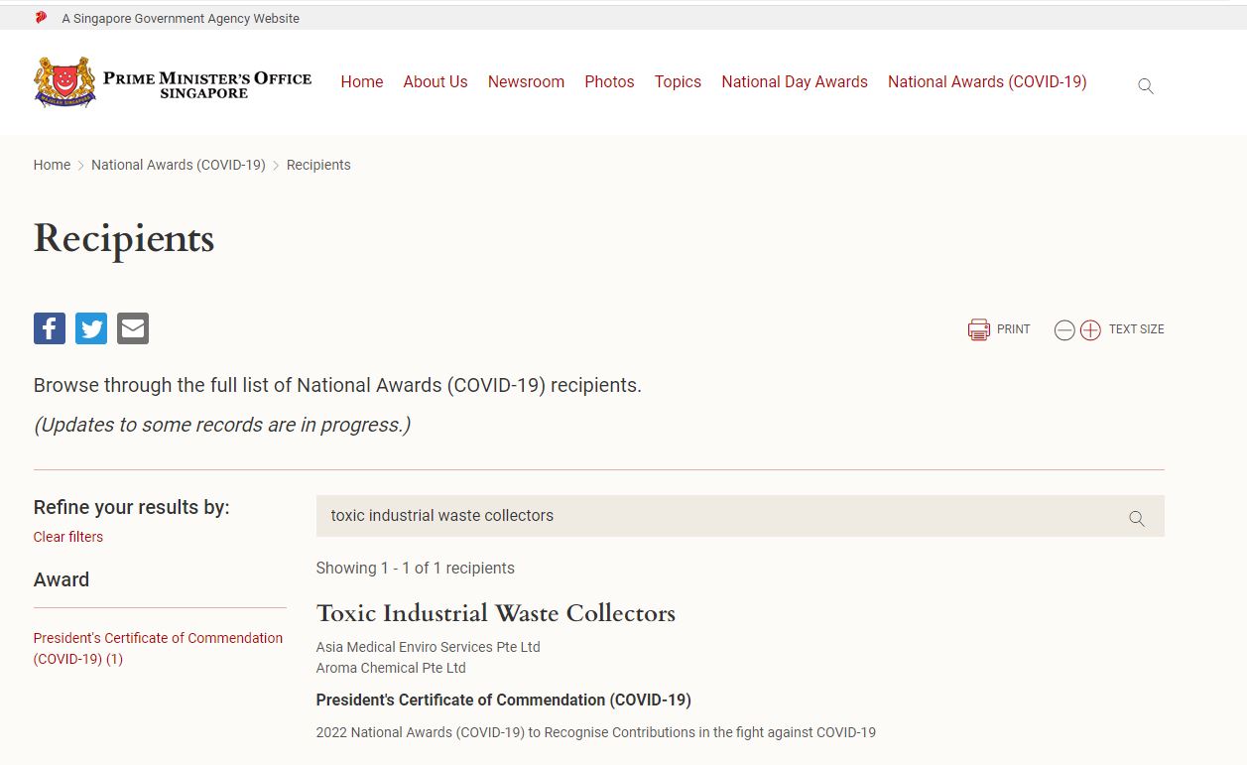Open National Awards (COVID-19) in navigation bar

pyautogui.click(x=987, y=82)
